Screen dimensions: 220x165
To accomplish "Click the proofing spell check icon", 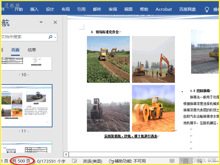I will (74, 161).
